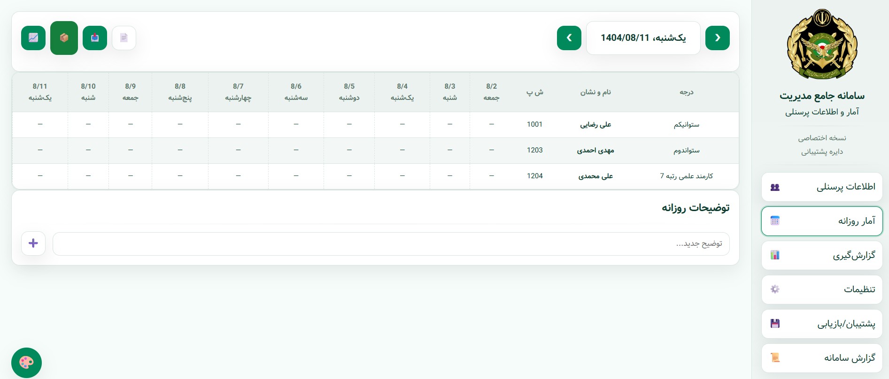The image size is (889, 379).
Task: Open the date picker showing 1404/08/11
Action: coord(643,38)
